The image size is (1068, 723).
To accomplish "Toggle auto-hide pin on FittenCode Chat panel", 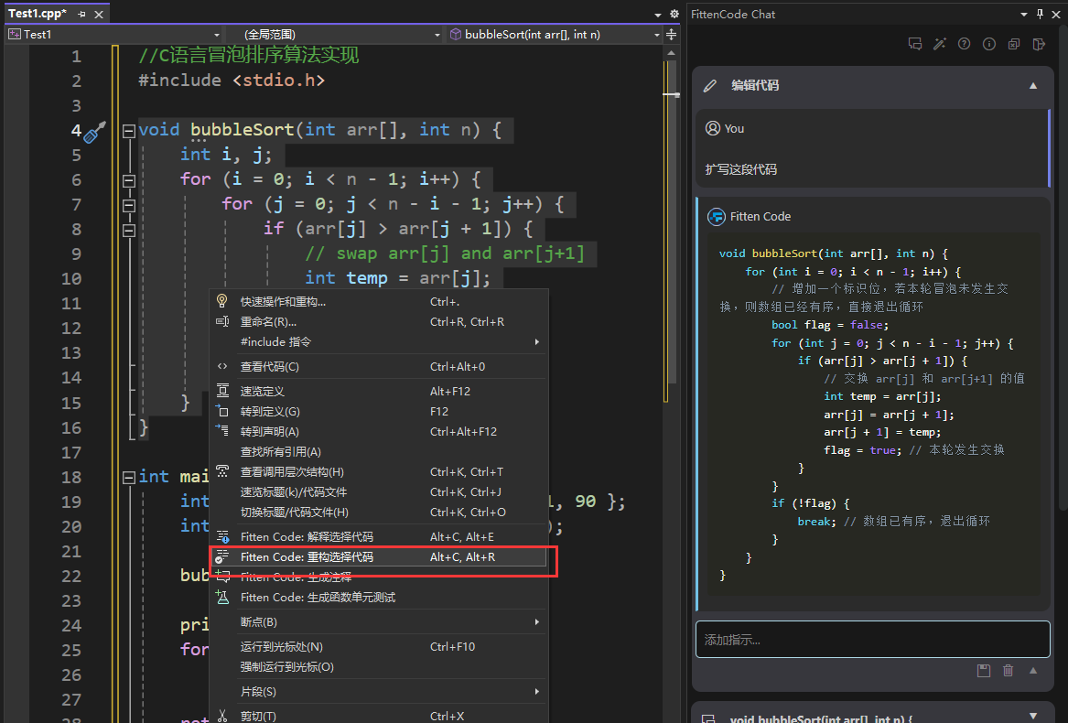I will [1040, 15].
